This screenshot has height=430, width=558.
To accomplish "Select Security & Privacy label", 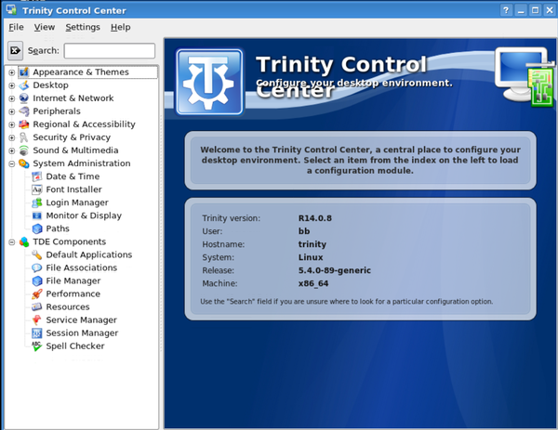I will click(72, 137).
